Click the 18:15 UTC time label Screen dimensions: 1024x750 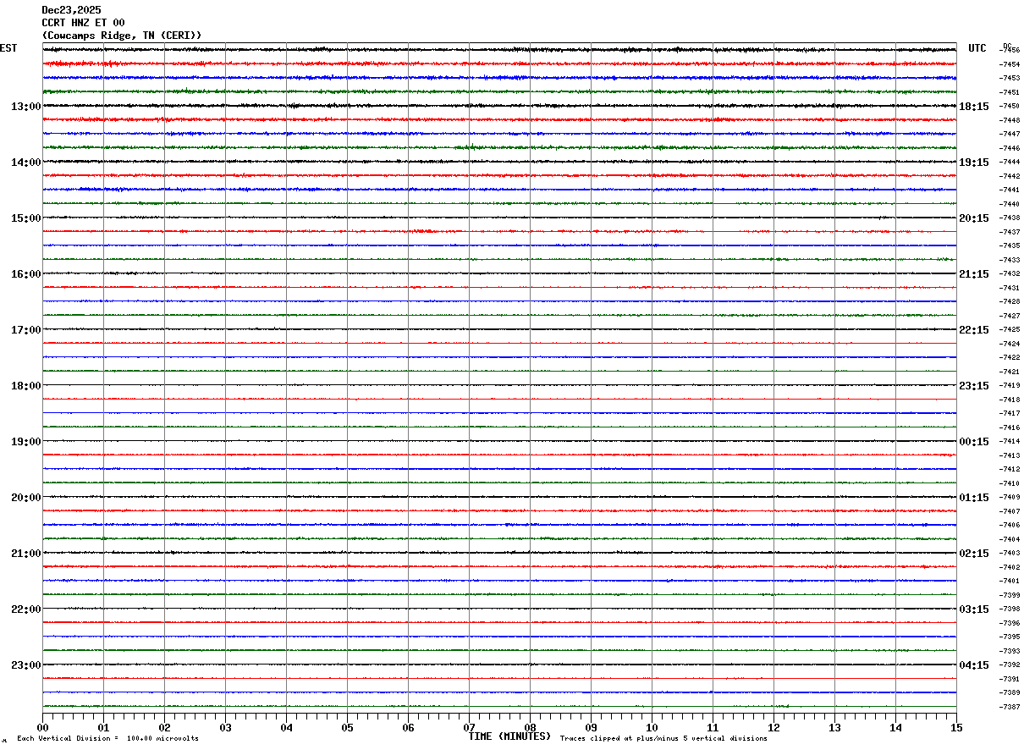click(x=974, y=107)
